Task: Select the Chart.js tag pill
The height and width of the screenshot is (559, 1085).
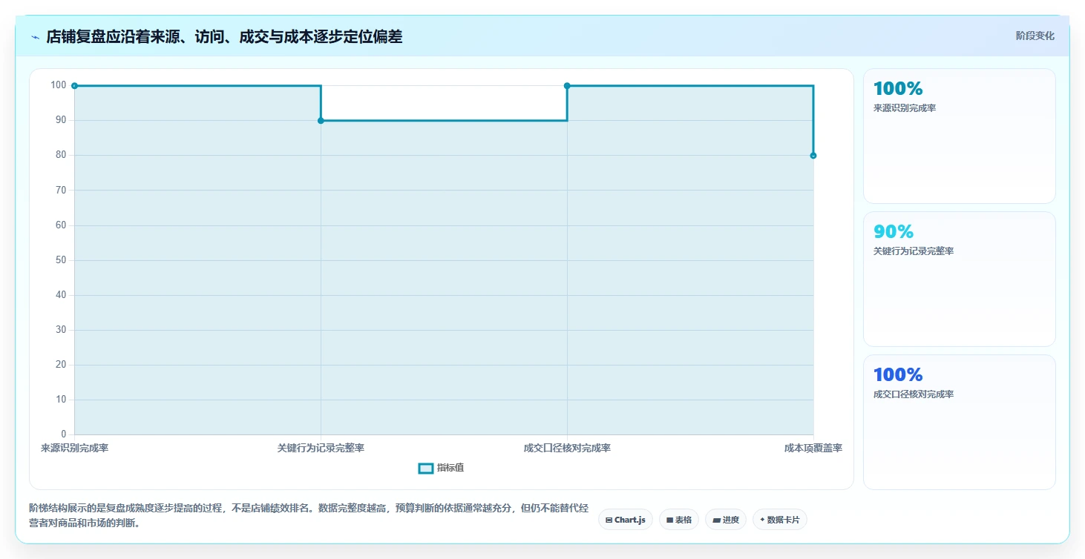Action: tap(626, 520)
